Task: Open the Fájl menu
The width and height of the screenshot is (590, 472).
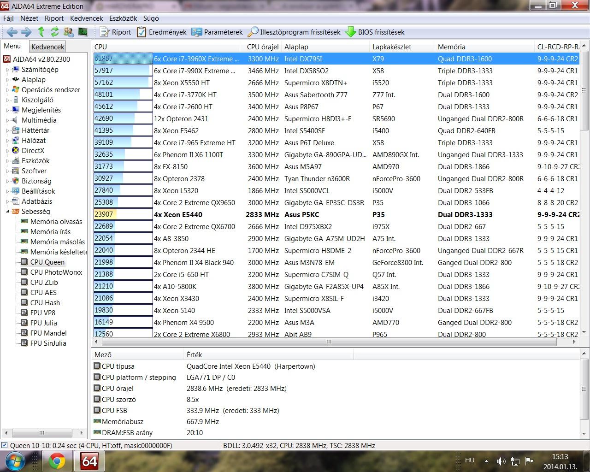Action: 8,18
